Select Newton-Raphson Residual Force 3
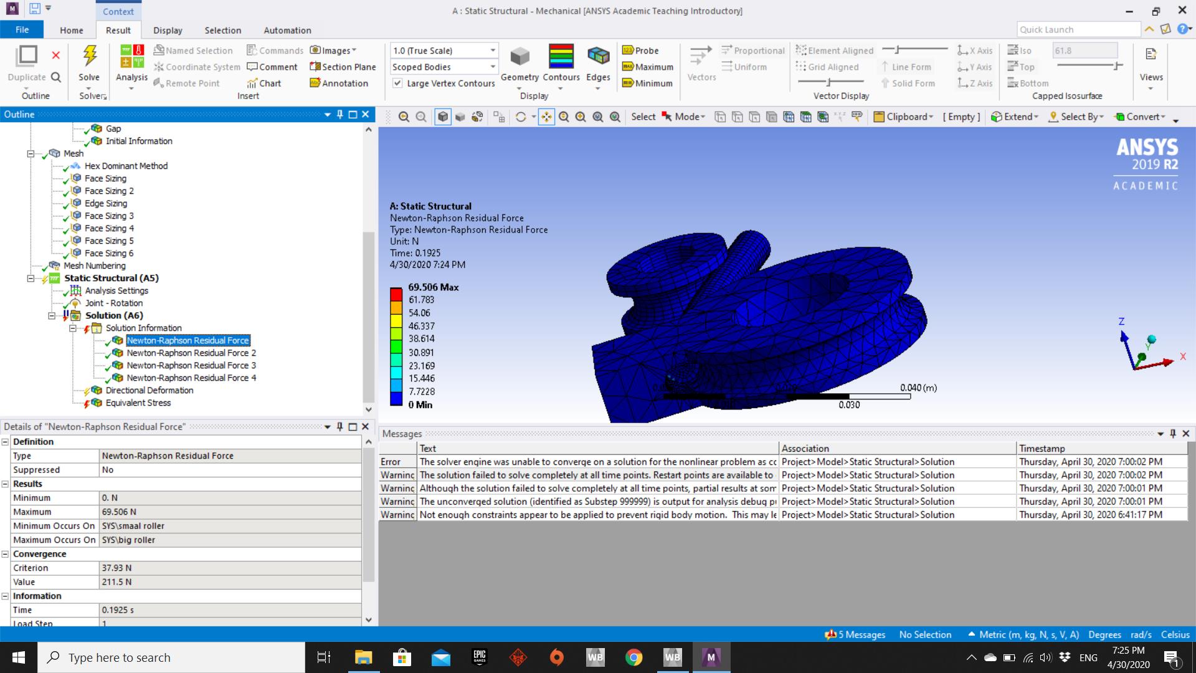Screen dimensions: 1196x673 pos(191,366)
